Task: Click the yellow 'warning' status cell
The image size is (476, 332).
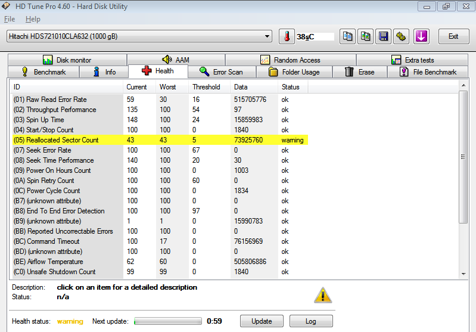Action: 293,140
